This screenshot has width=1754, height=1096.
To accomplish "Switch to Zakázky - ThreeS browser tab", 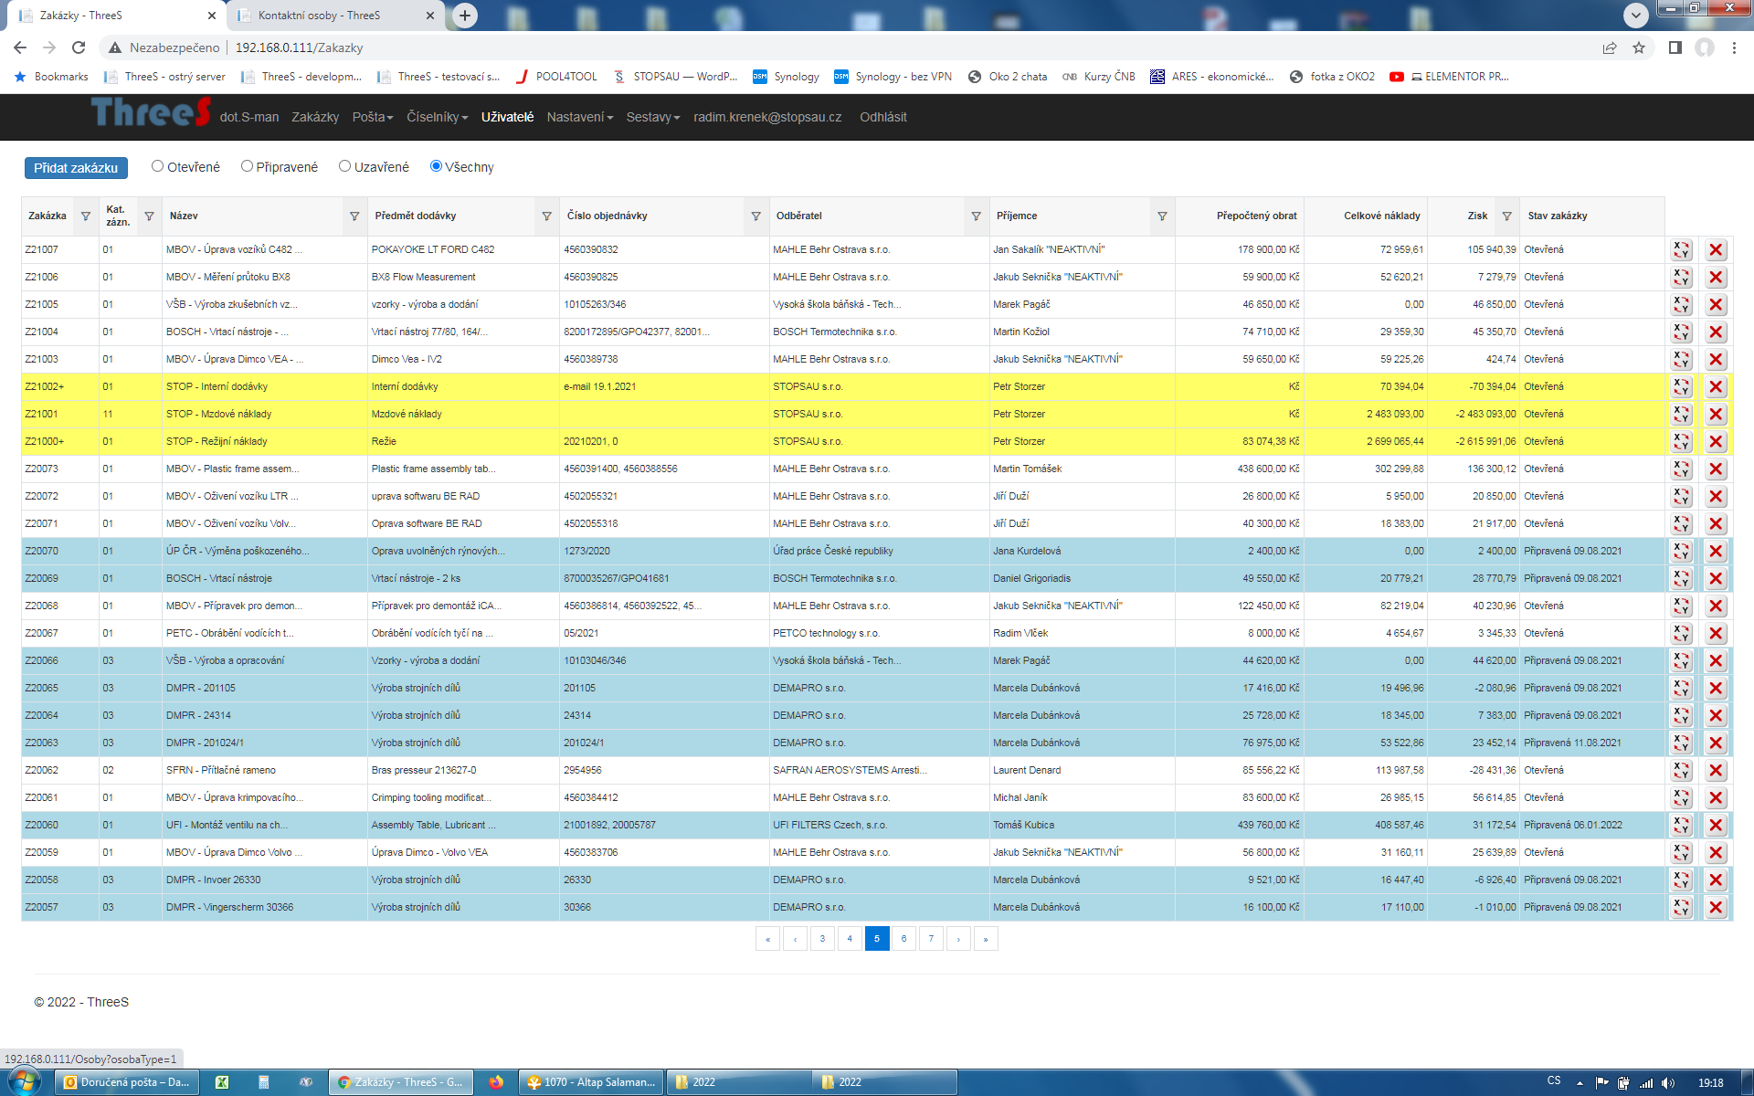I will pos(117,16).
